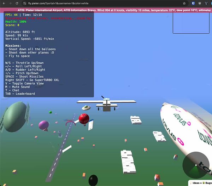Bookmark this page with the star icon

(x=184, y=4)
